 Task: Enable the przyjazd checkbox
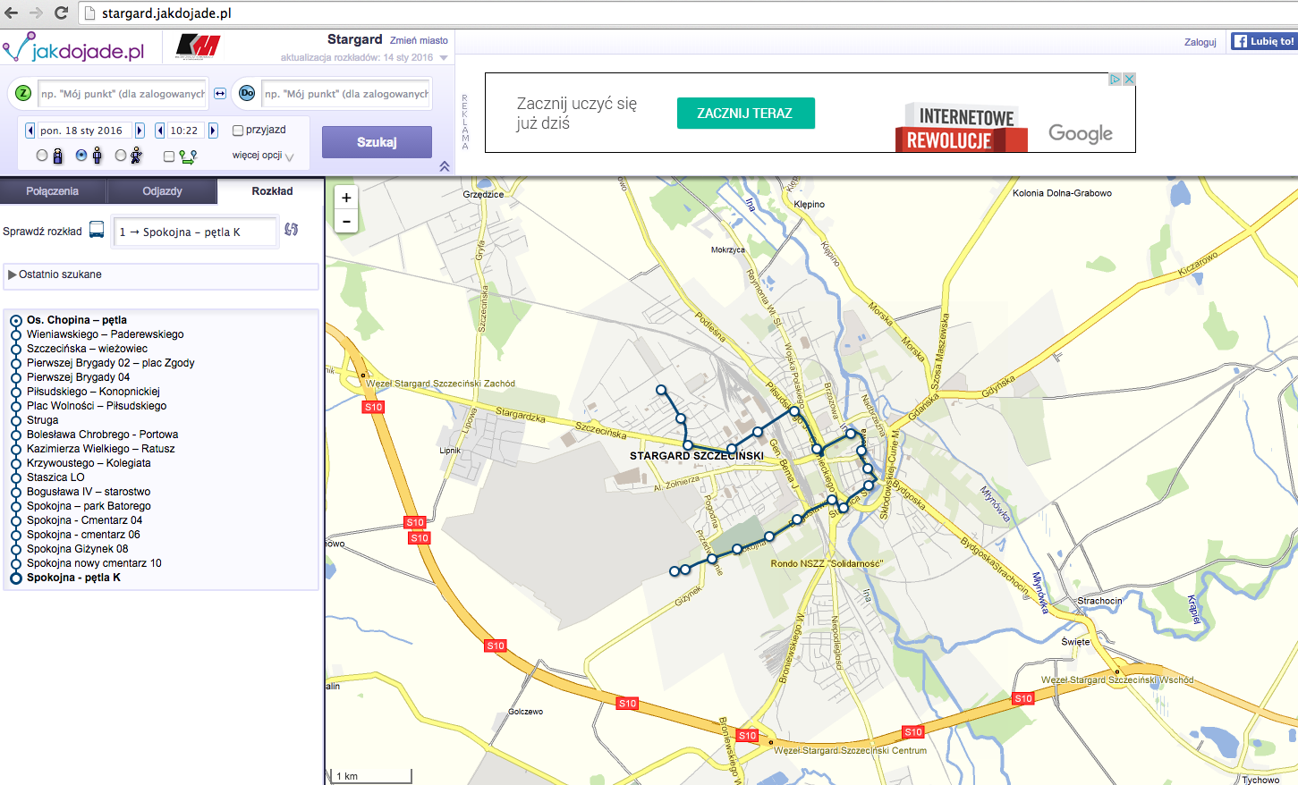238,131
